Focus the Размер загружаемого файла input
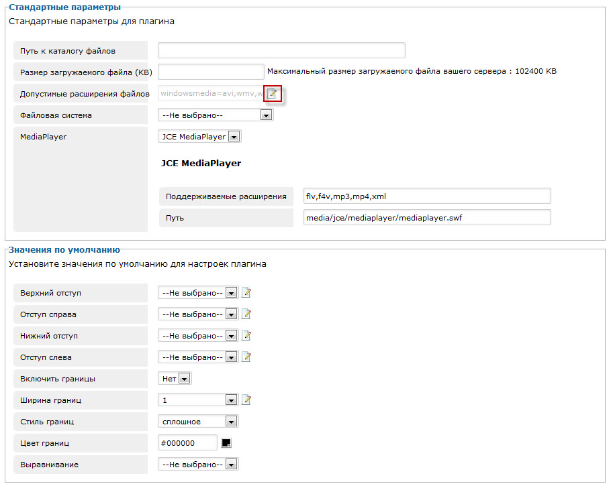This screenshot has height=486, width=611. [211, 72]
